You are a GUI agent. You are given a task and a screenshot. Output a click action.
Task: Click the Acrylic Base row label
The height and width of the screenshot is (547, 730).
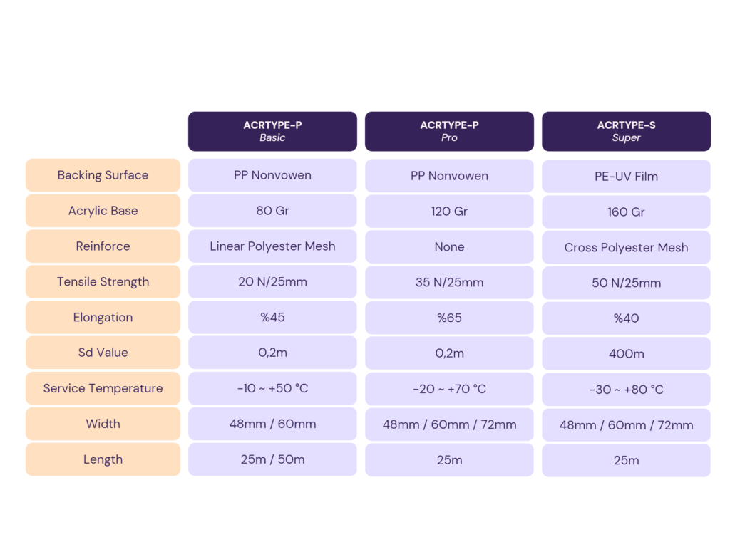pyautogui.click(x=103, y=211)
